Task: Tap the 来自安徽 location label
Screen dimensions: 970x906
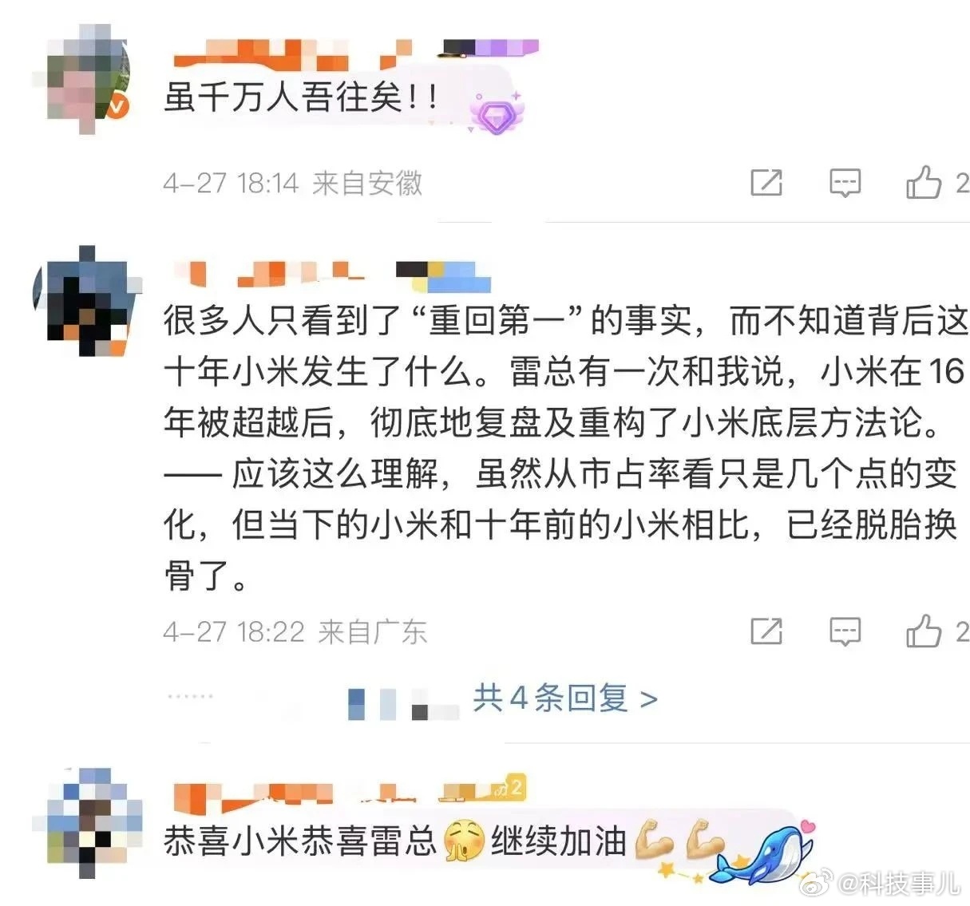Action: click(367, 184)
